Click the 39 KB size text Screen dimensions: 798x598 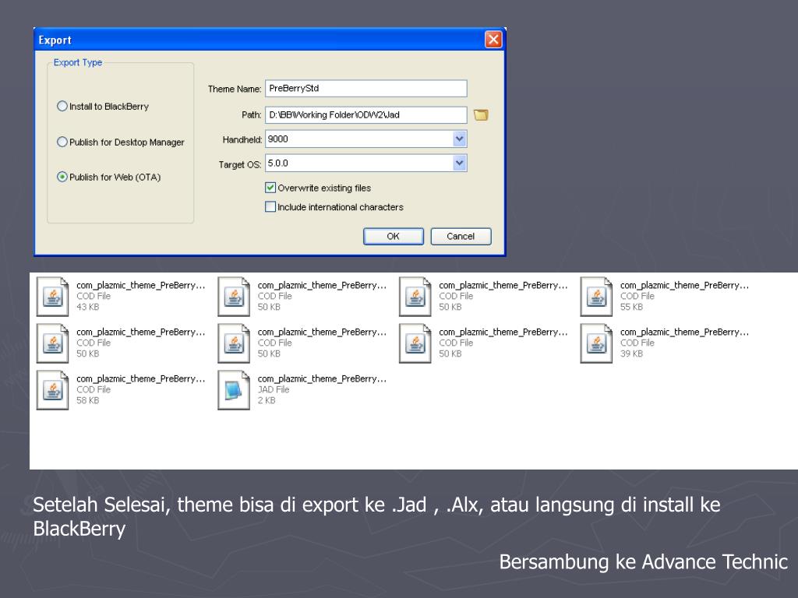click(x=631, y=354)
